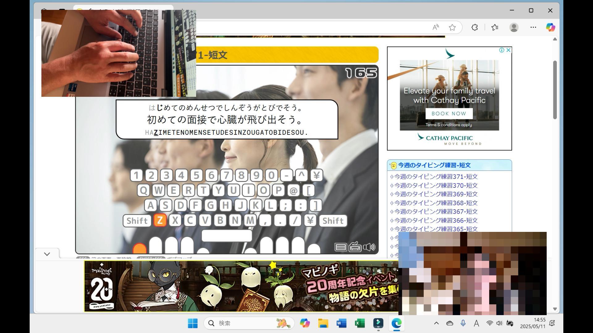Open Excel from the Windows taskbar
Image resolution: width=593 pixels, height=333 pixels.
[x=360, y=323]
